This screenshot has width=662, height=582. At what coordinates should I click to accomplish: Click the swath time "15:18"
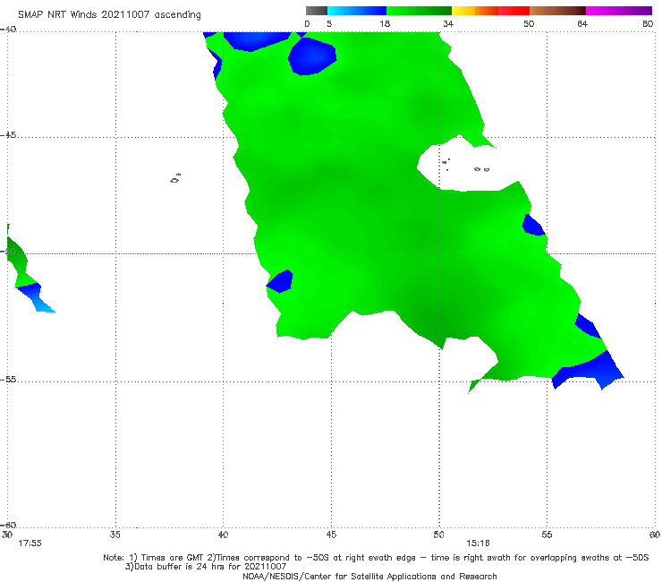[478, 543]
